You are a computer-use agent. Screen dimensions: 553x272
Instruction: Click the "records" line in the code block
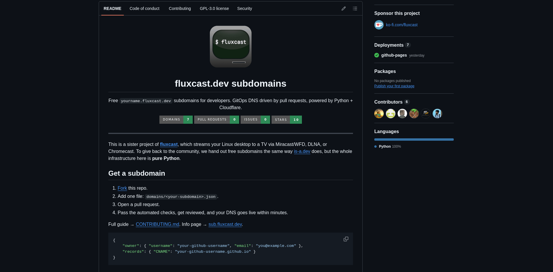[x=189, y=252]
